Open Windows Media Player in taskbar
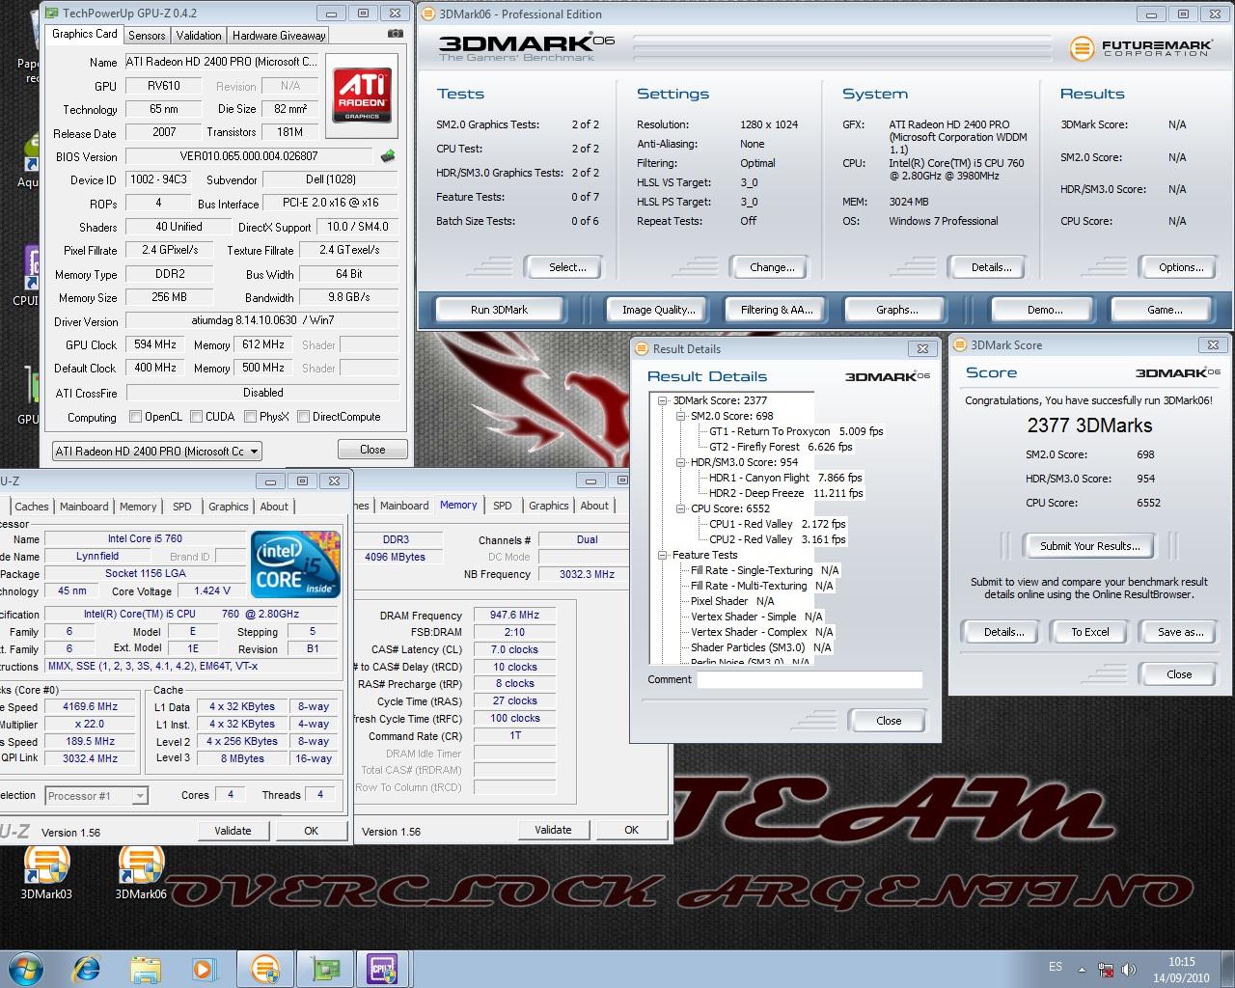Viewport: 1235px width, 988px height. tap(204, 968)
